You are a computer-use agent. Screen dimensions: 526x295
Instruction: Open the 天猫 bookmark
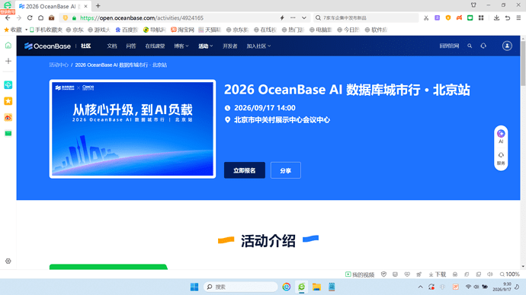(x=210, y=30)
